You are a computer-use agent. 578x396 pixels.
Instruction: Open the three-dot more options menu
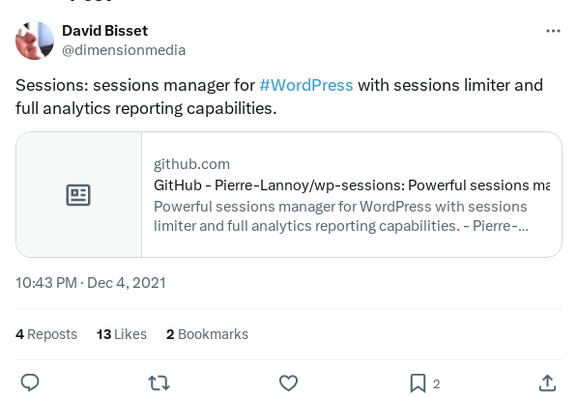click(553, 31)
